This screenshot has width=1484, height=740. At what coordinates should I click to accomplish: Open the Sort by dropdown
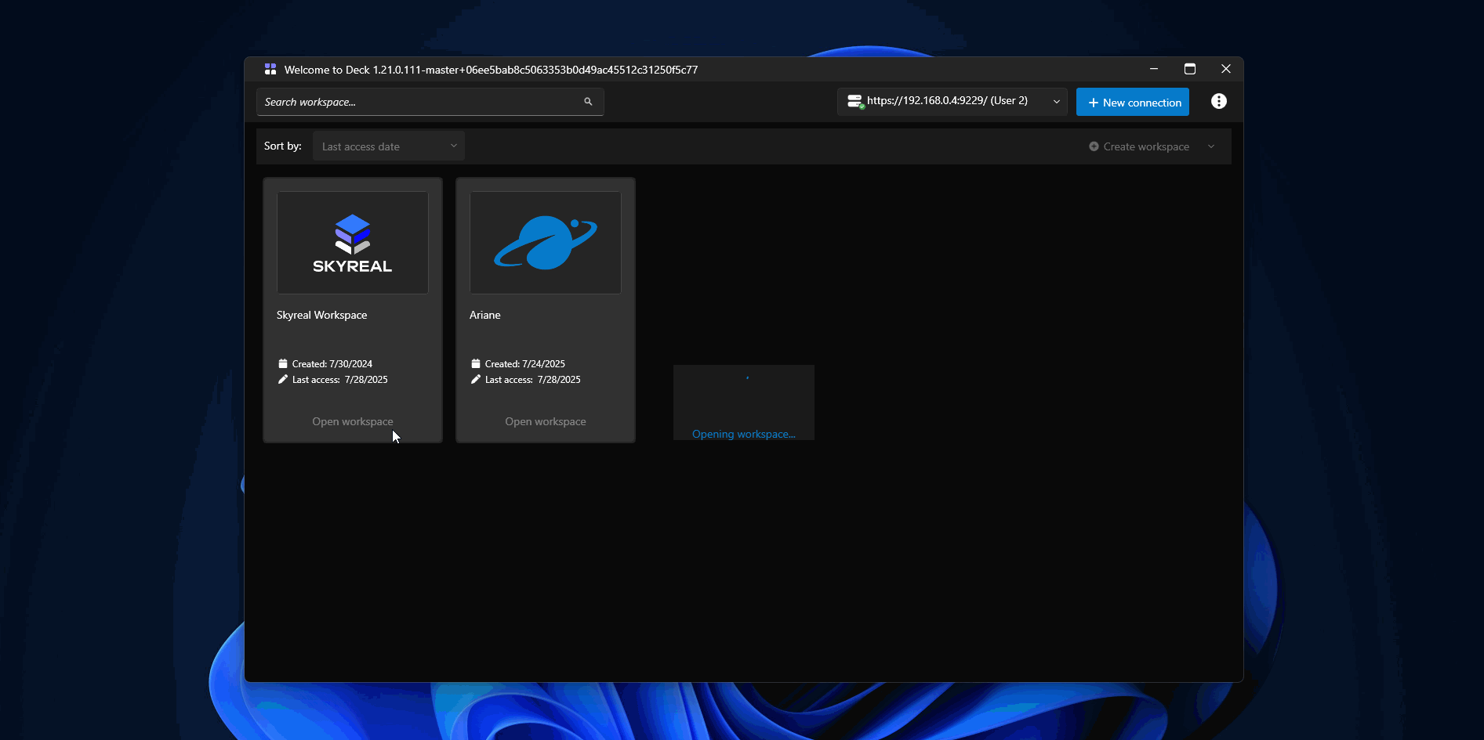tap(388, 146)
